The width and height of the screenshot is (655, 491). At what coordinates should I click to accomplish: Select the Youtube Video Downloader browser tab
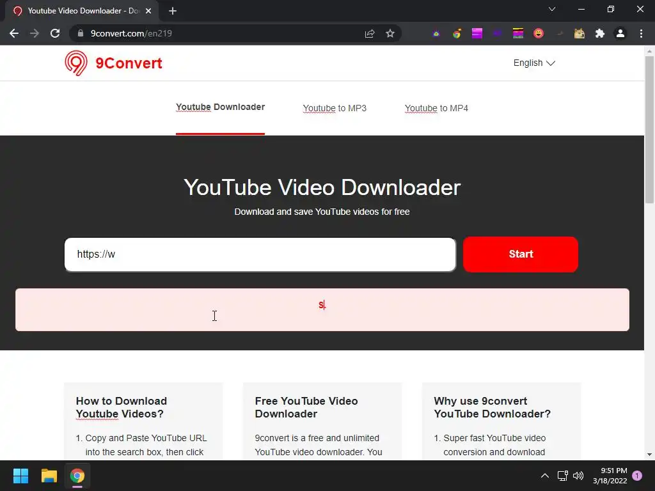81,11
